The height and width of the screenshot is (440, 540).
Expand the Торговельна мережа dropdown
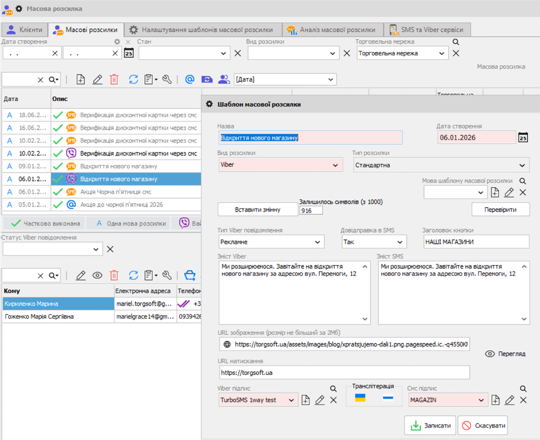coord(442,53)
